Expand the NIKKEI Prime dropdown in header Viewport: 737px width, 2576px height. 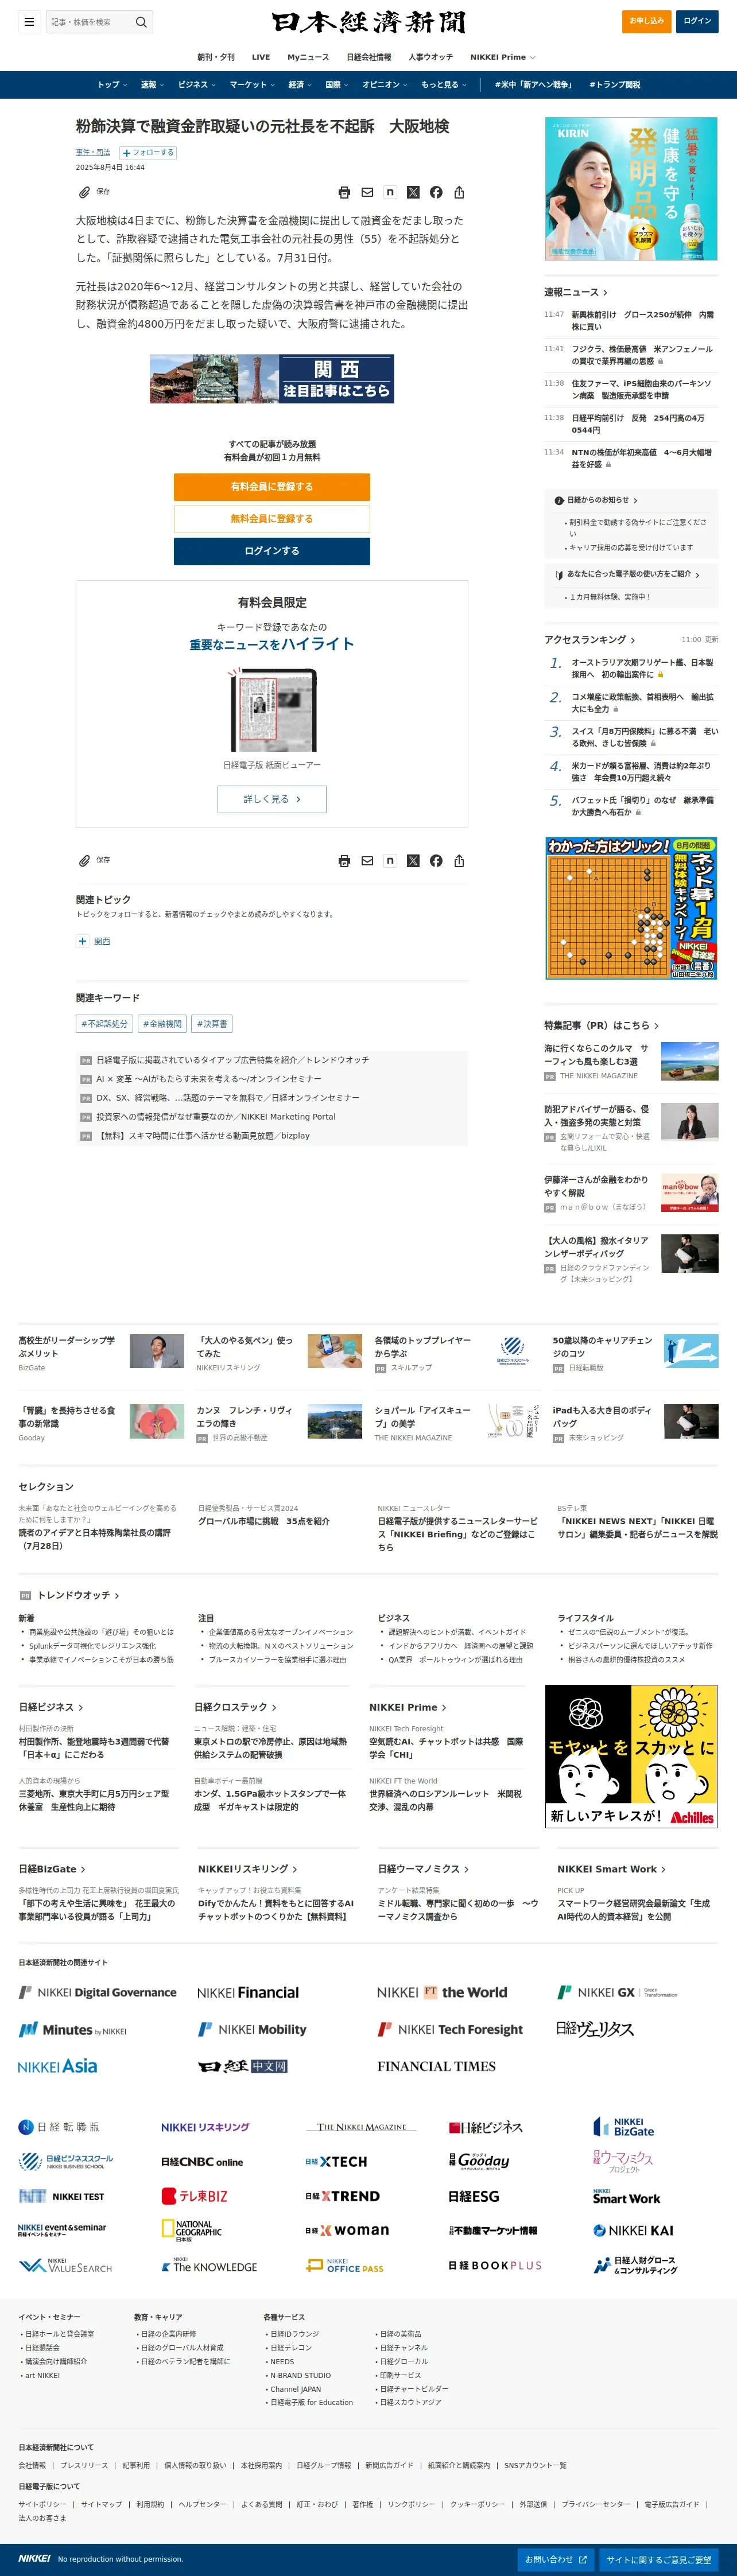point(503,57)
